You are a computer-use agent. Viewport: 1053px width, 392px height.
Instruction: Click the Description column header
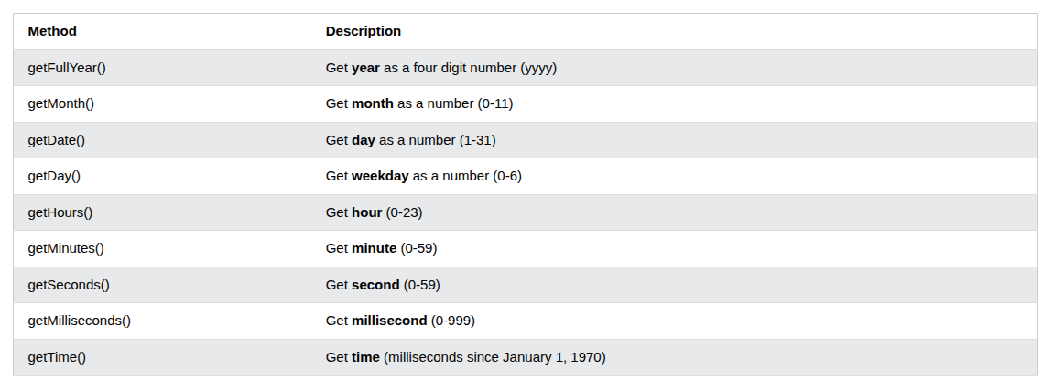coord(363,31)
